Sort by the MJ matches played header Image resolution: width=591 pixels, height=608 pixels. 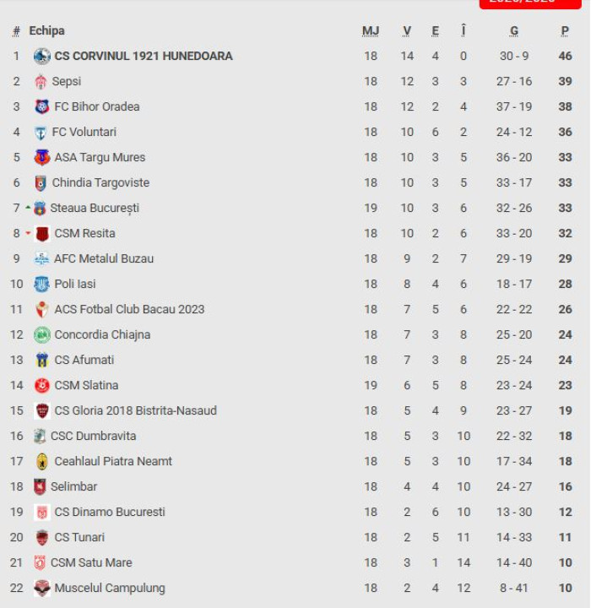tap(371, 31)
